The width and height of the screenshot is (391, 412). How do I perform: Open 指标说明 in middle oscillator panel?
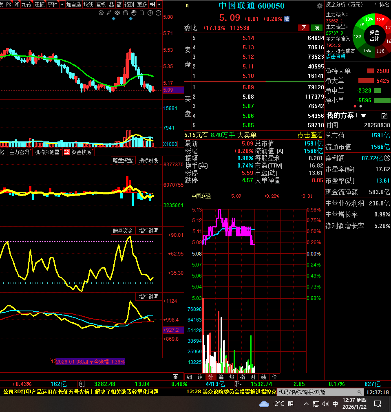(148, 231)
